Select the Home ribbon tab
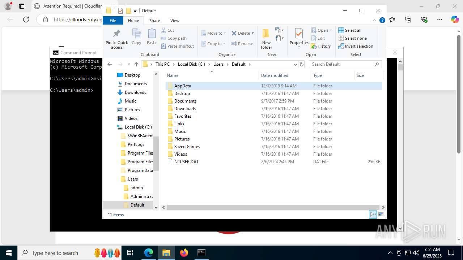The width and height of the screenshot is (463, 260). 133,21
